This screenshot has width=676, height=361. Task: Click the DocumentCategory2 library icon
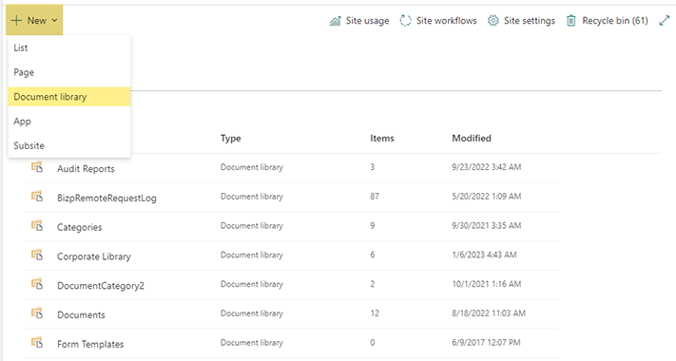click(x=37, y=284)
